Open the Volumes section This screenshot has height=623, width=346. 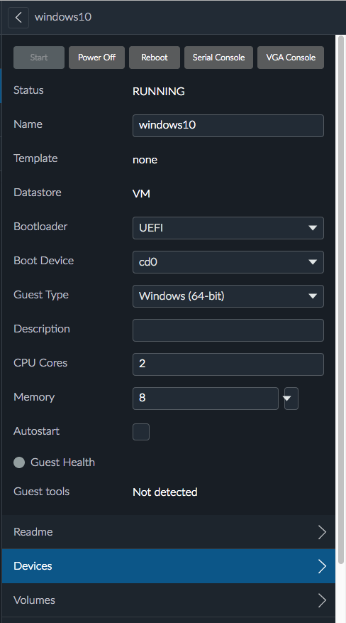coord(169,600)
